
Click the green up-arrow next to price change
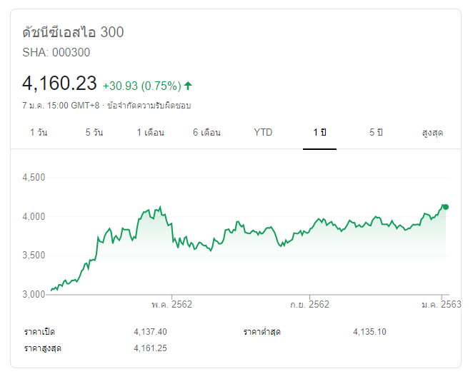tap(188, 86)
